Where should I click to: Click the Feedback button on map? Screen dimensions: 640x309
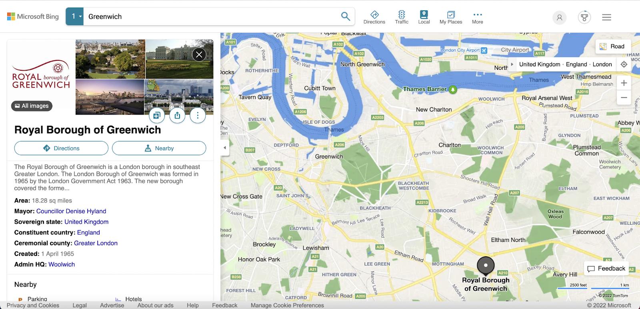tap(606, 269)
